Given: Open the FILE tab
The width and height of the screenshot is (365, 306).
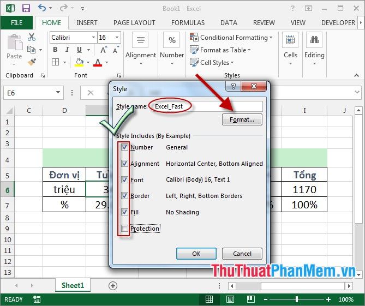Looking at the screenshot, I should coord(16,23).
